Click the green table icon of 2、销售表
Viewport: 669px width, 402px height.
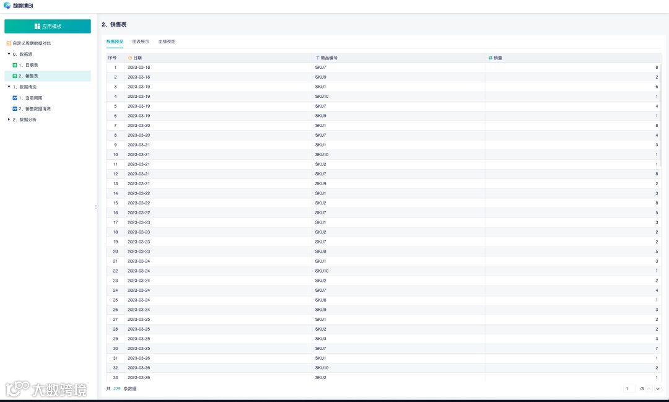point(15,76)
